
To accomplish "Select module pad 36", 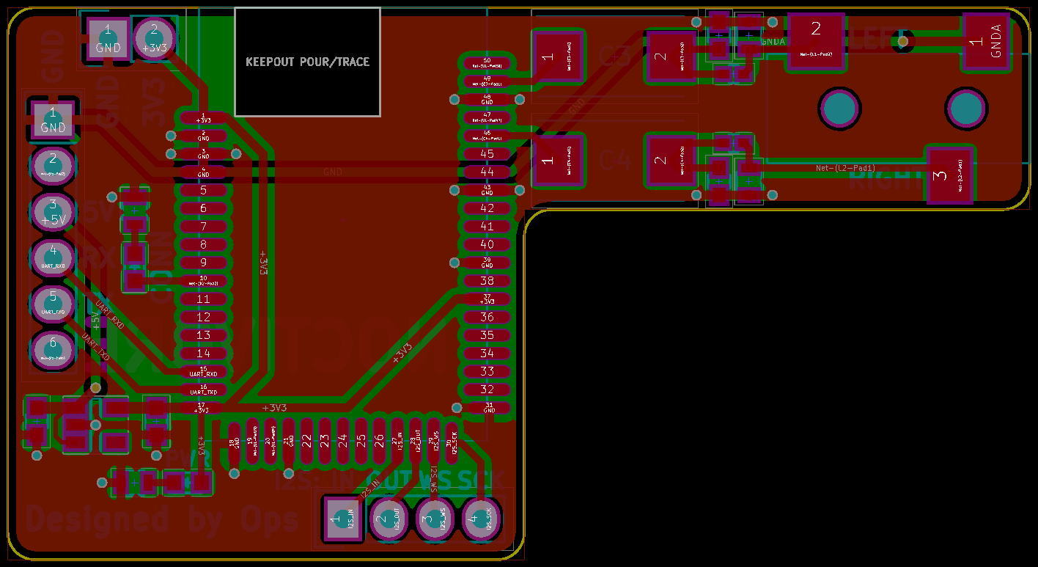I will [487, 317].
